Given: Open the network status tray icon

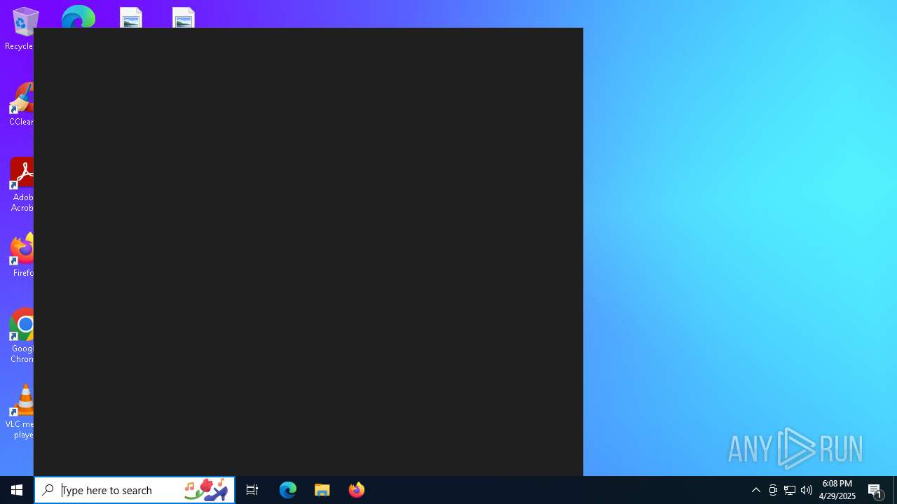Looking at the screenshot, I should pyautogui.click(x=790, y=490).
